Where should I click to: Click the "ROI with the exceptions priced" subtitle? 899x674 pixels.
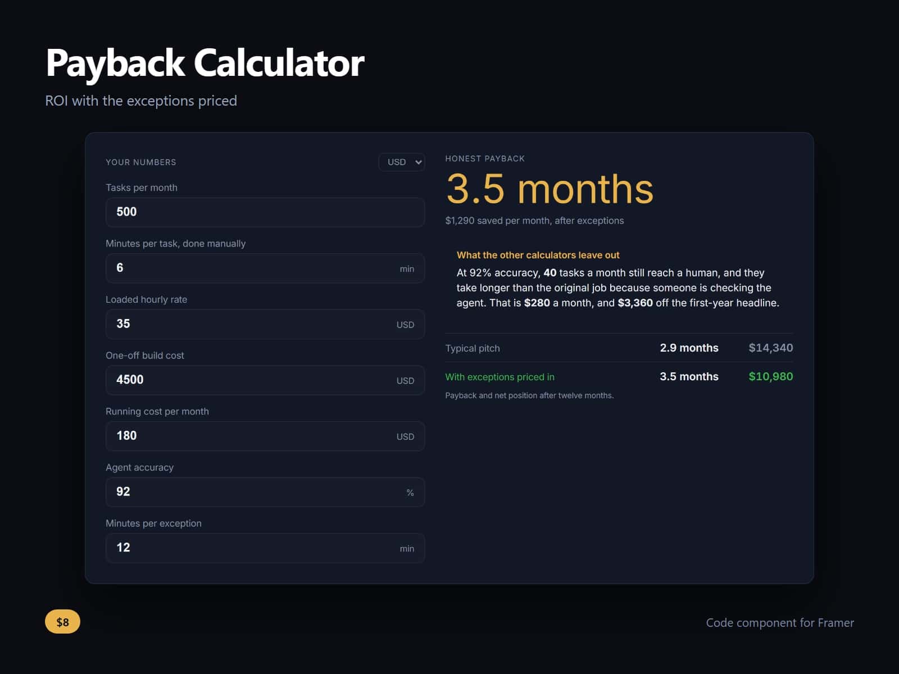pyautogui.click(x=141, y=101)
